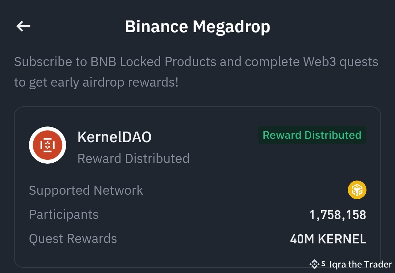Click the 40M KERNEL reward amount

click(328, 239)
